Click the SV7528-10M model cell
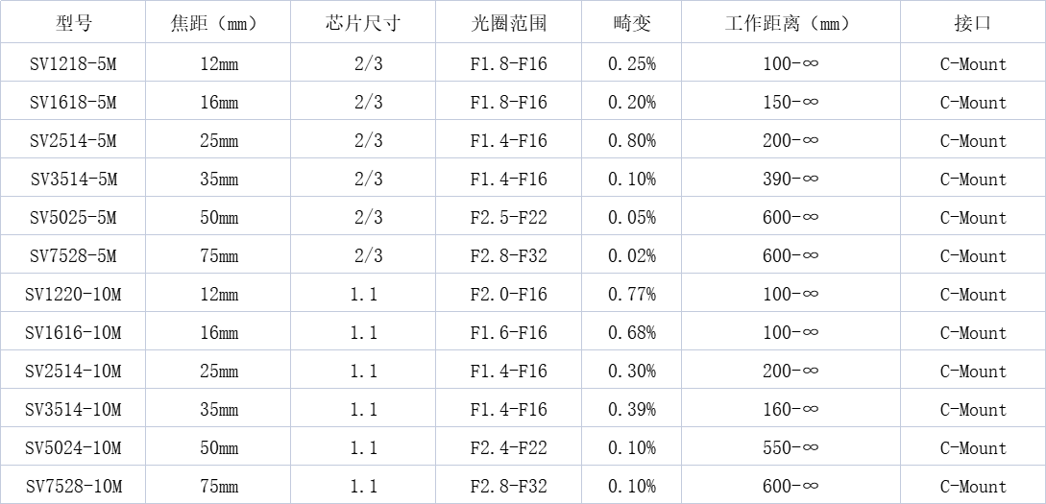Viewport: 1046px width, 504px height. click(x=73, y=486)
